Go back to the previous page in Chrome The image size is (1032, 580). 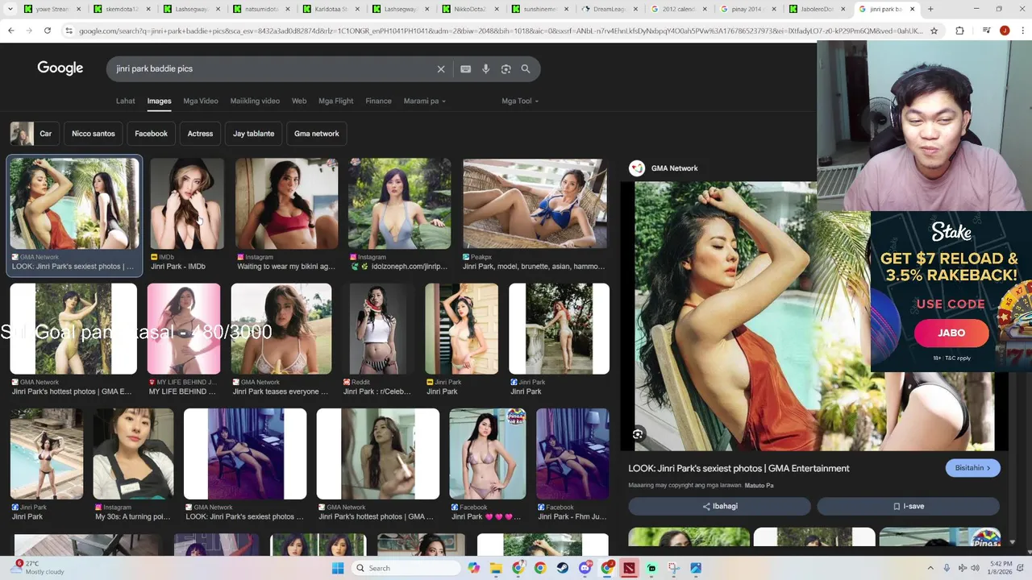11,31
